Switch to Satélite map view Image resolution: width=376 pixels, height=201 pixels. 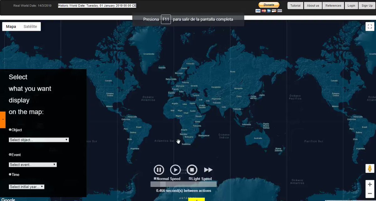pos(30,27)
